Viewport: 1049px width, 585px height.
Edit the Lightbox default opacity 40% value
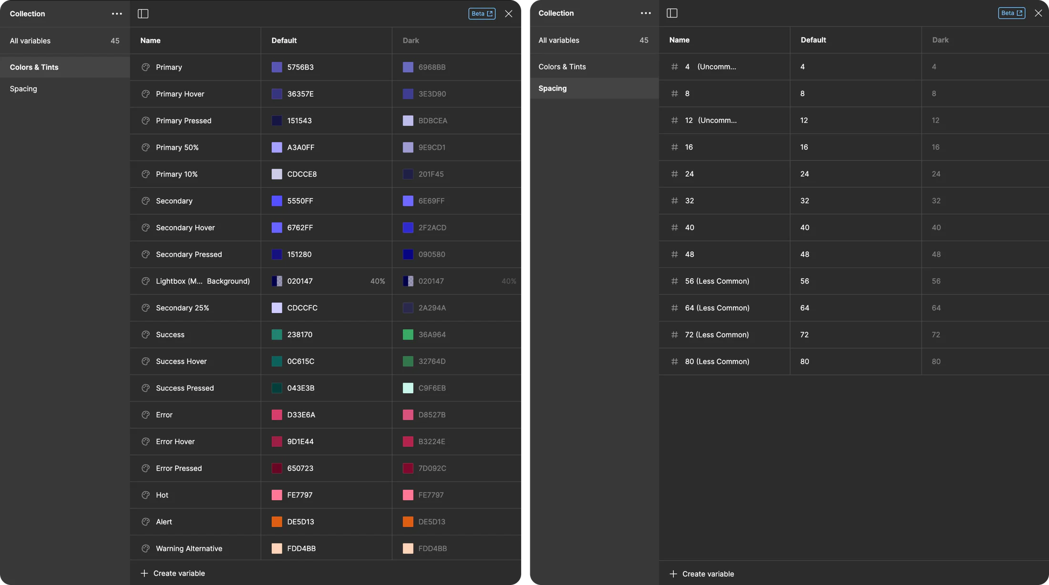[378, 281]
